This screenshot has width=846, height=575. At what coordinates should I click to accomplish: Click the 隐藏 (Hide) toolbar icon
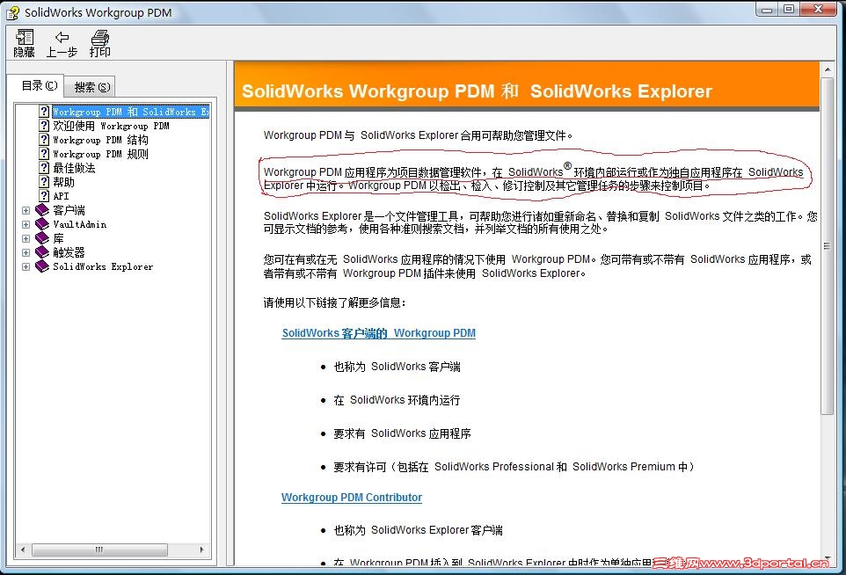pyautogui.click(x=25, y=37)
